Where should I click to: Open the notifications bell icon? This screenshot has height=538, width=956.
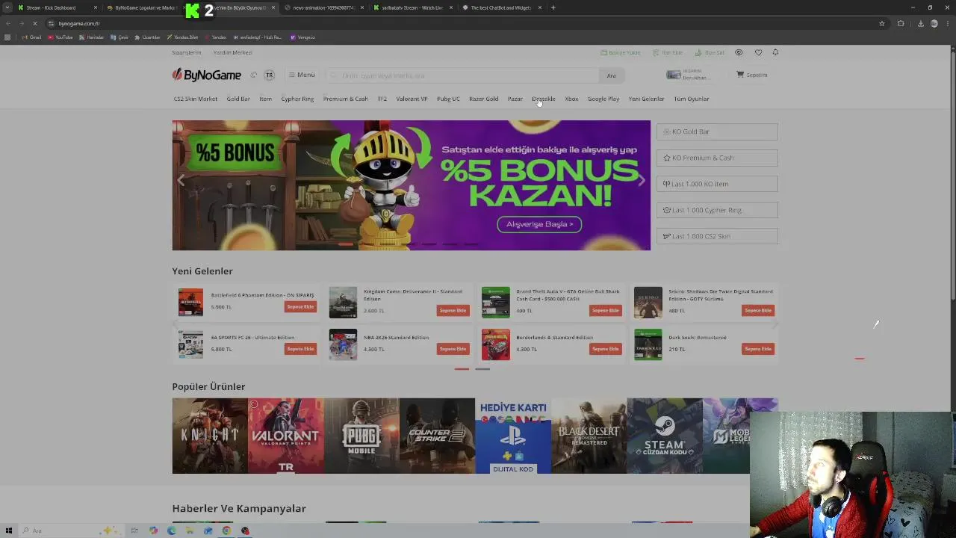click(x=775, y=52)
